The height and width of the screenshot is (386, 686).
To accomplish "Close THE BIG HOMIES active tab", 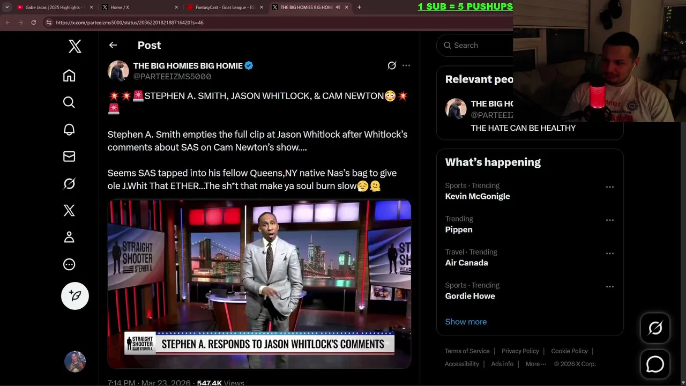I will [347, 7].
